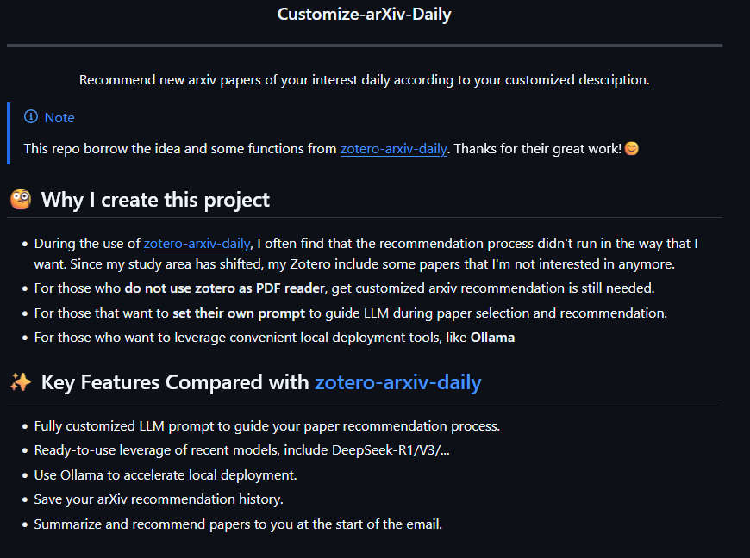Click the Customize-arXiv-Daily title heading
Viewport: 750px width, 558px height.
pos(365,15)
